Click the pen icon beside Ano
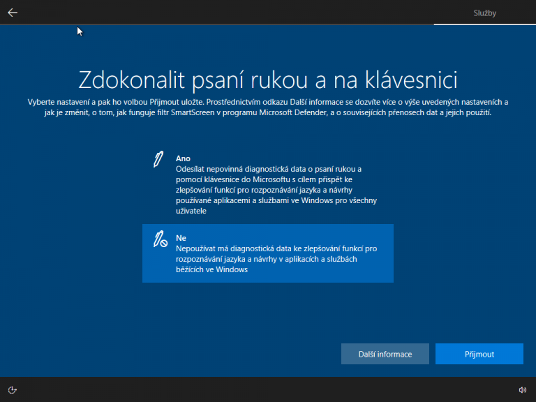The height and width of the screenshot is (402, 536). click(x=159, y=159)
